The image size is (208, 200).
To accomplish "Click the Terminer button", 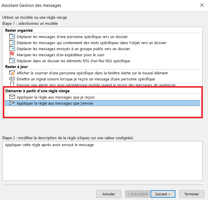I will 192,194.
